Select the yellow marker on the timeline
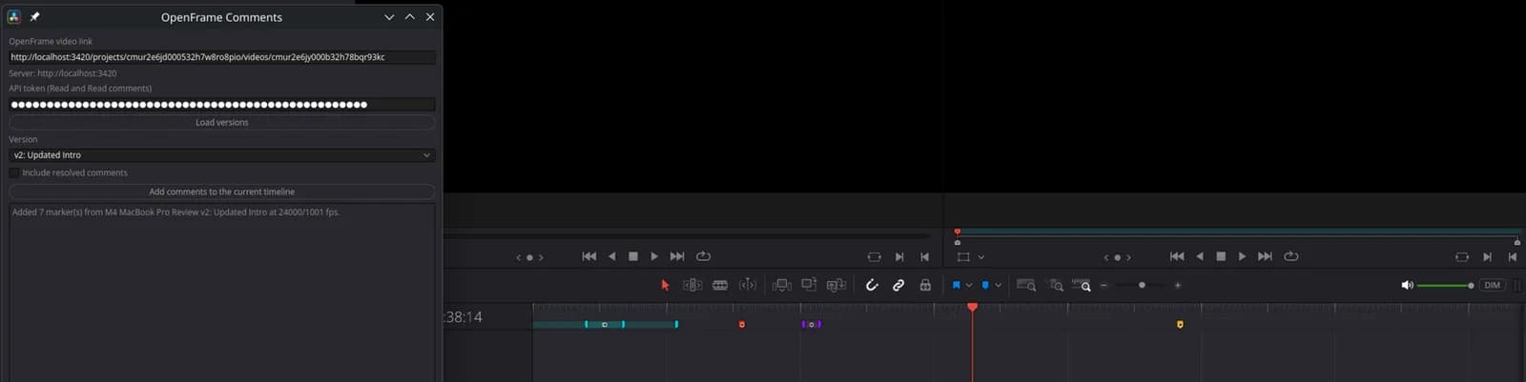 coord(1180,325)
